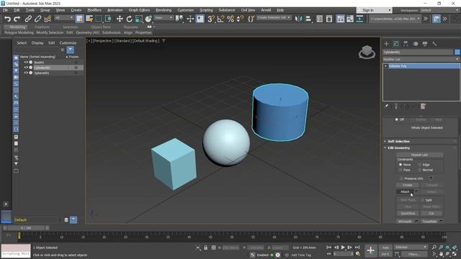This screenshot has width=461, height=259.
Task: Click the ViewCube in the viewport
Action: pos(367,52)
